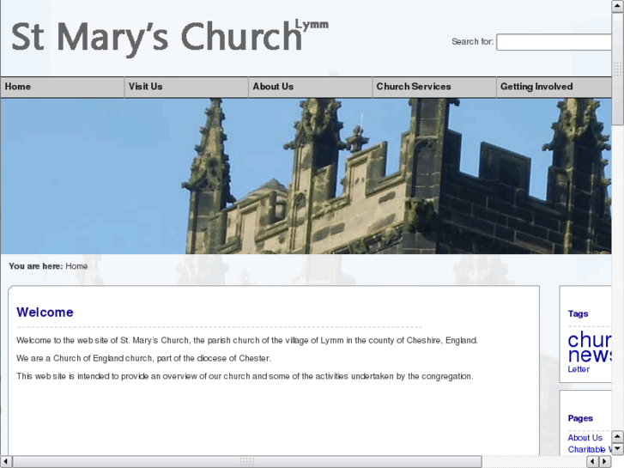This screenshot has width=624, height=468.
Task: Select the About Us navigation item
Action: pos(311,87)
